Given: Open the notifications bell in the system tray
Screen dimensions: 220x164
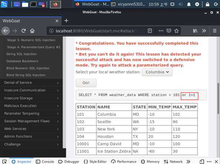Looking at the screenshot, I should tap(189, 4).
